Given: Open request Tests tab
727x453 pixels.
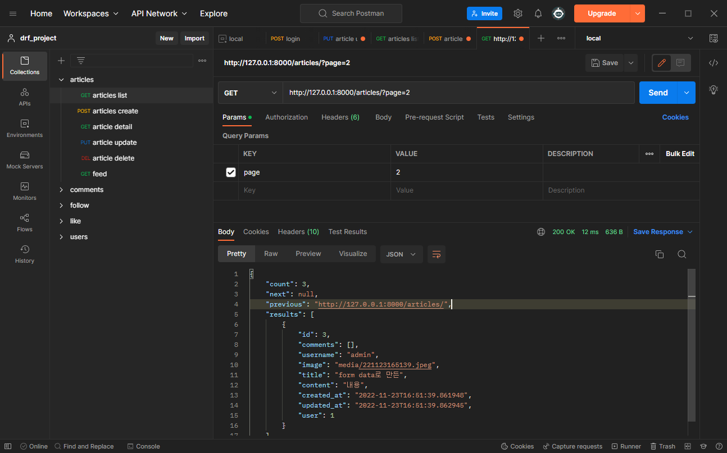Looking at the screenshot, I should click(486, 117).
